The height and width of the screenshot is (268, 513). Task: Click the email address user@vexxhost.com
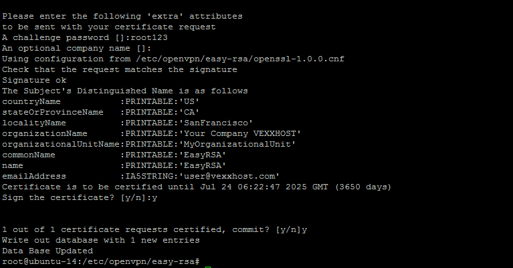228,175
